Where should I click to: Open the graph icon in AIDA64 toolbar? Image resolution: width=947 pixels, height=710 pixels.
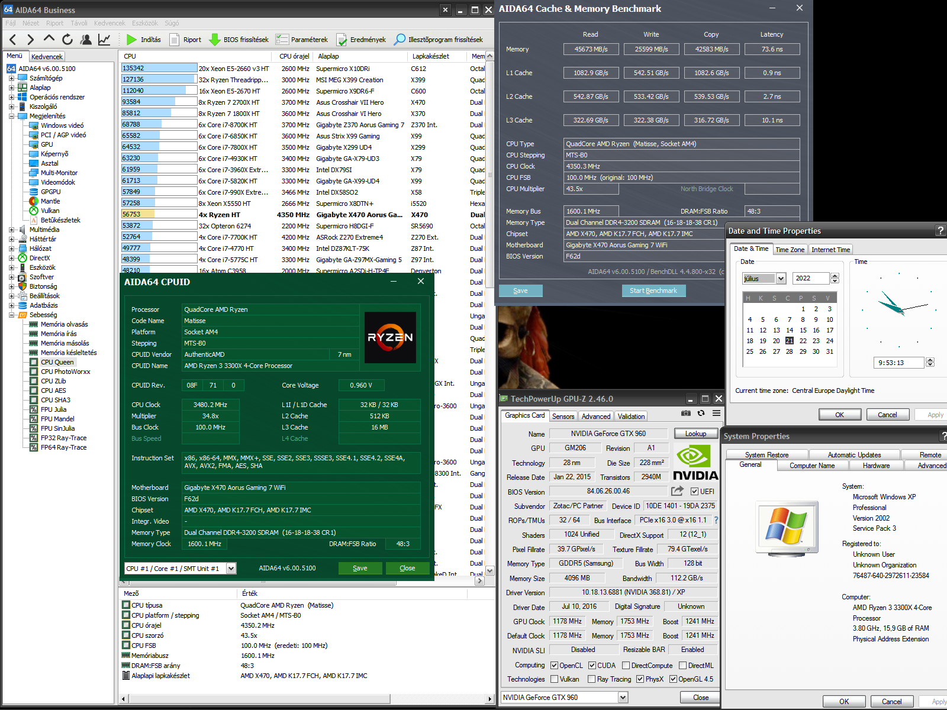(104, 40)
